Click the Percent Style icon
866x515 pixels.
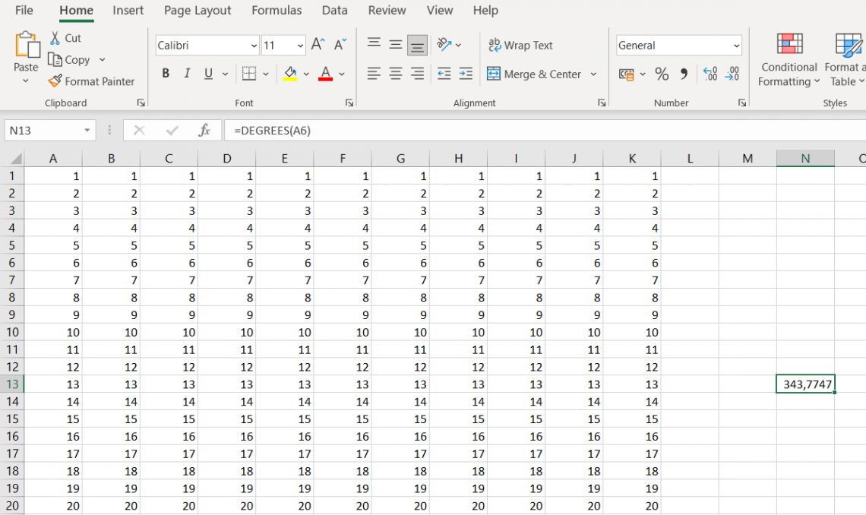click(x=662, y=74)
